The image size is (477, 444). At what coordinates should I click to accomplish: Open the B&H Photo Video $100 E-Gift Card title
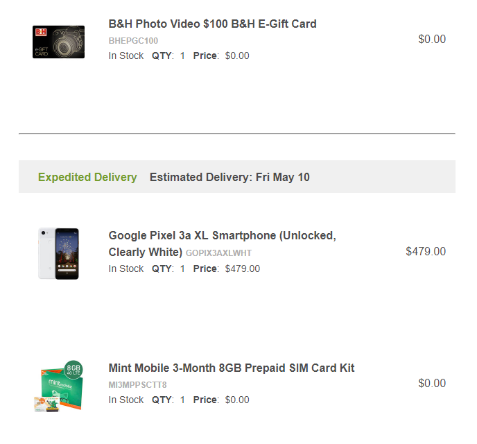[212, 24]
